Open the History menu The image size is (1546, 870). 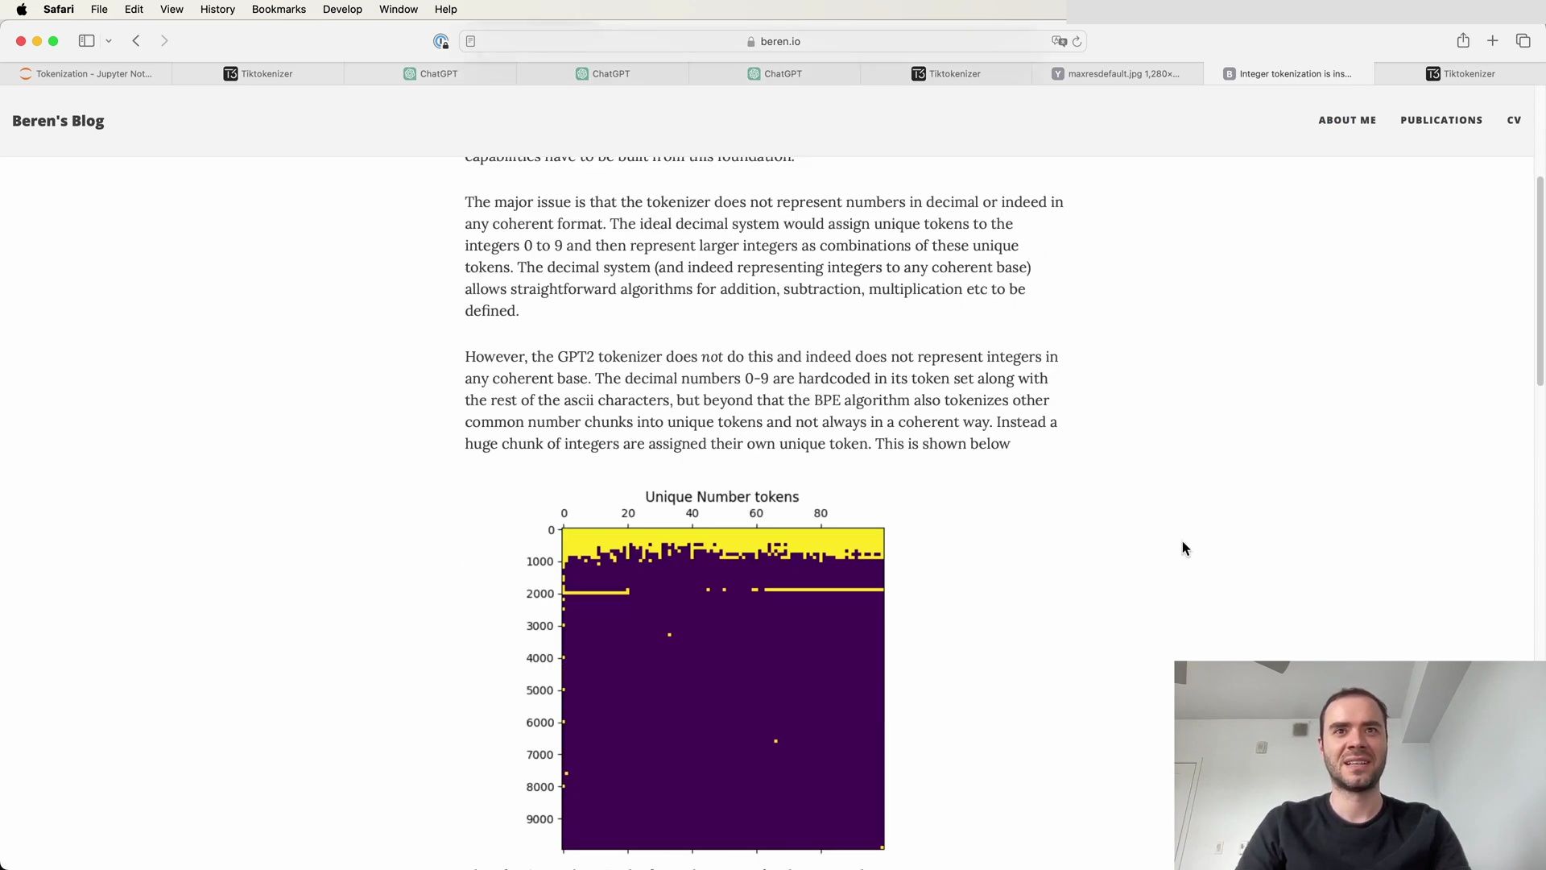click(x=217, y=10)
